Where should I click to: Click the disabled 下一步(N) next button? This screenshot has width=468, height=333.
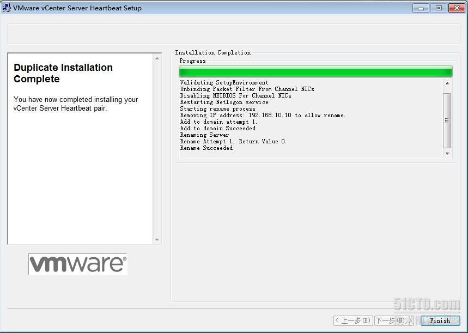[x=394, y=321]
